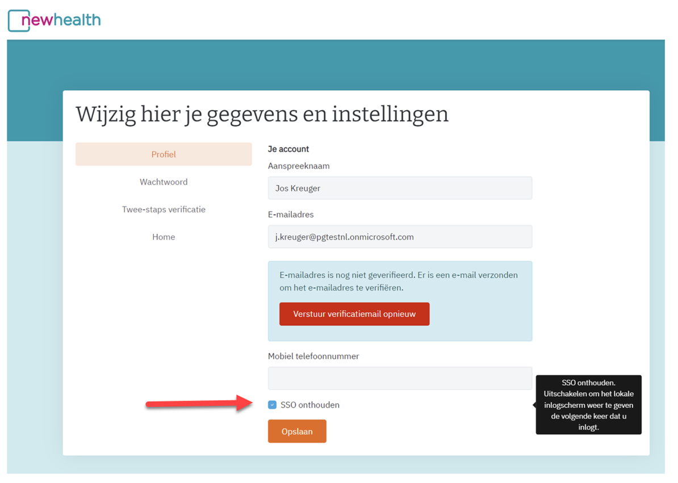This screenshot has height=483, width=678.
Task: Click the page heading 'Wijzig hier je gegevens en instellingen'
Action: click(x=262, y=115)
